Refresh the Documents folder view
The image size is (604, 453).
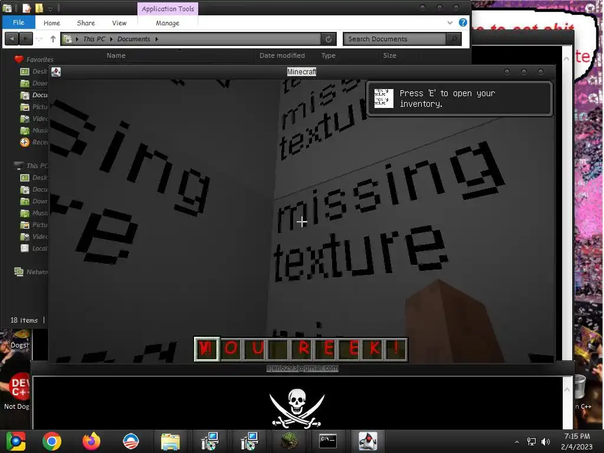329,39
